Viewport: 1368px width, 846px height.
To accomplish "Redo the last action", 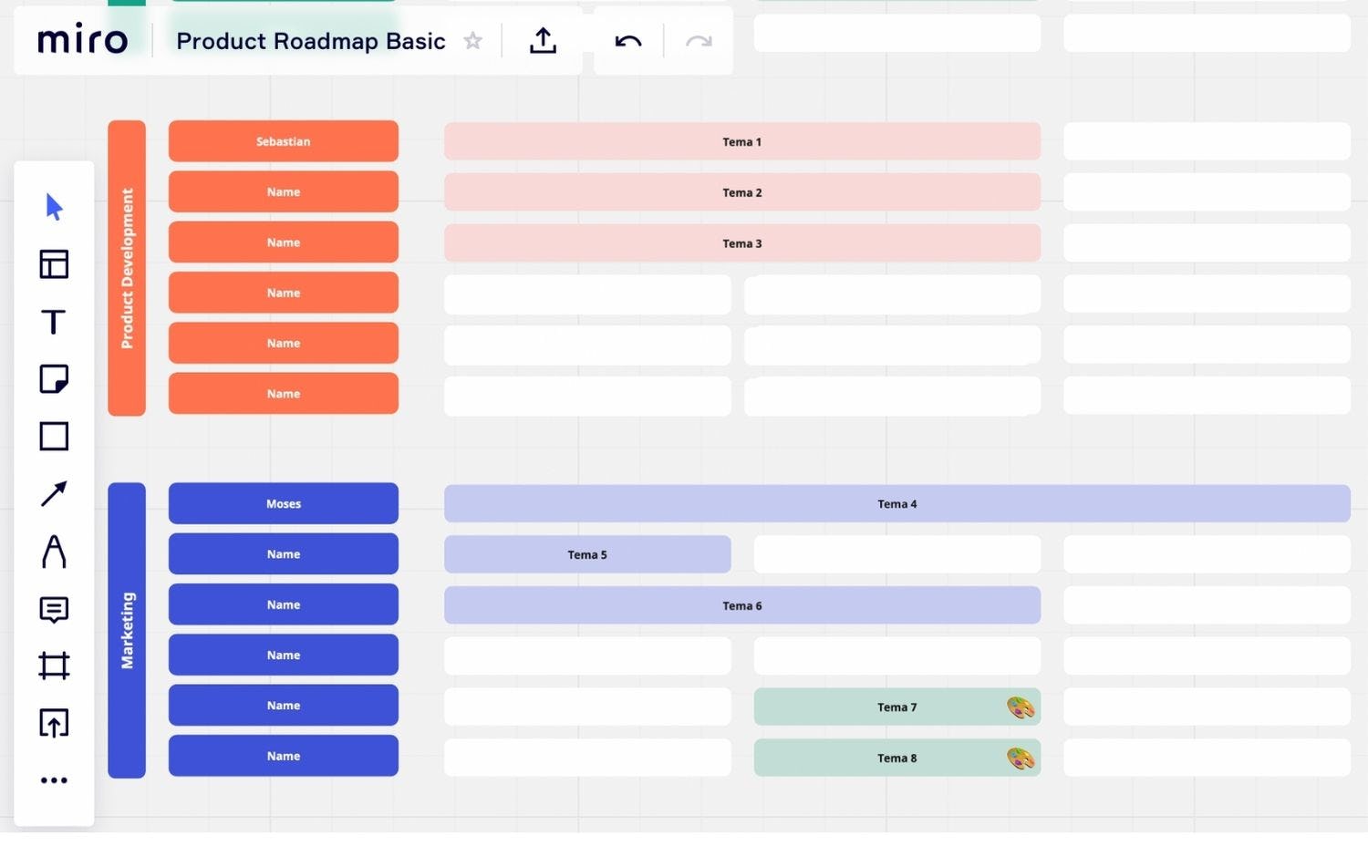I will click(698, 41).
